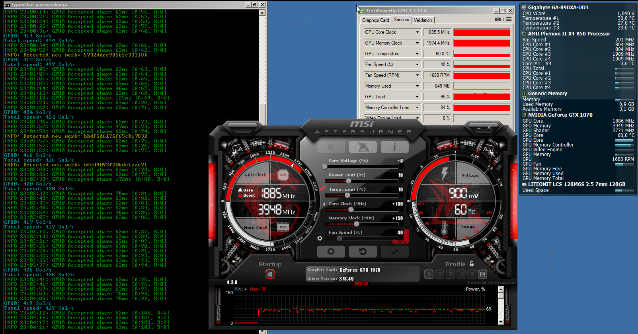The height and width of the screenshot is (334, 638).
Task: Switch to GPU-Z Sensors tab
Action: point(401,20)
